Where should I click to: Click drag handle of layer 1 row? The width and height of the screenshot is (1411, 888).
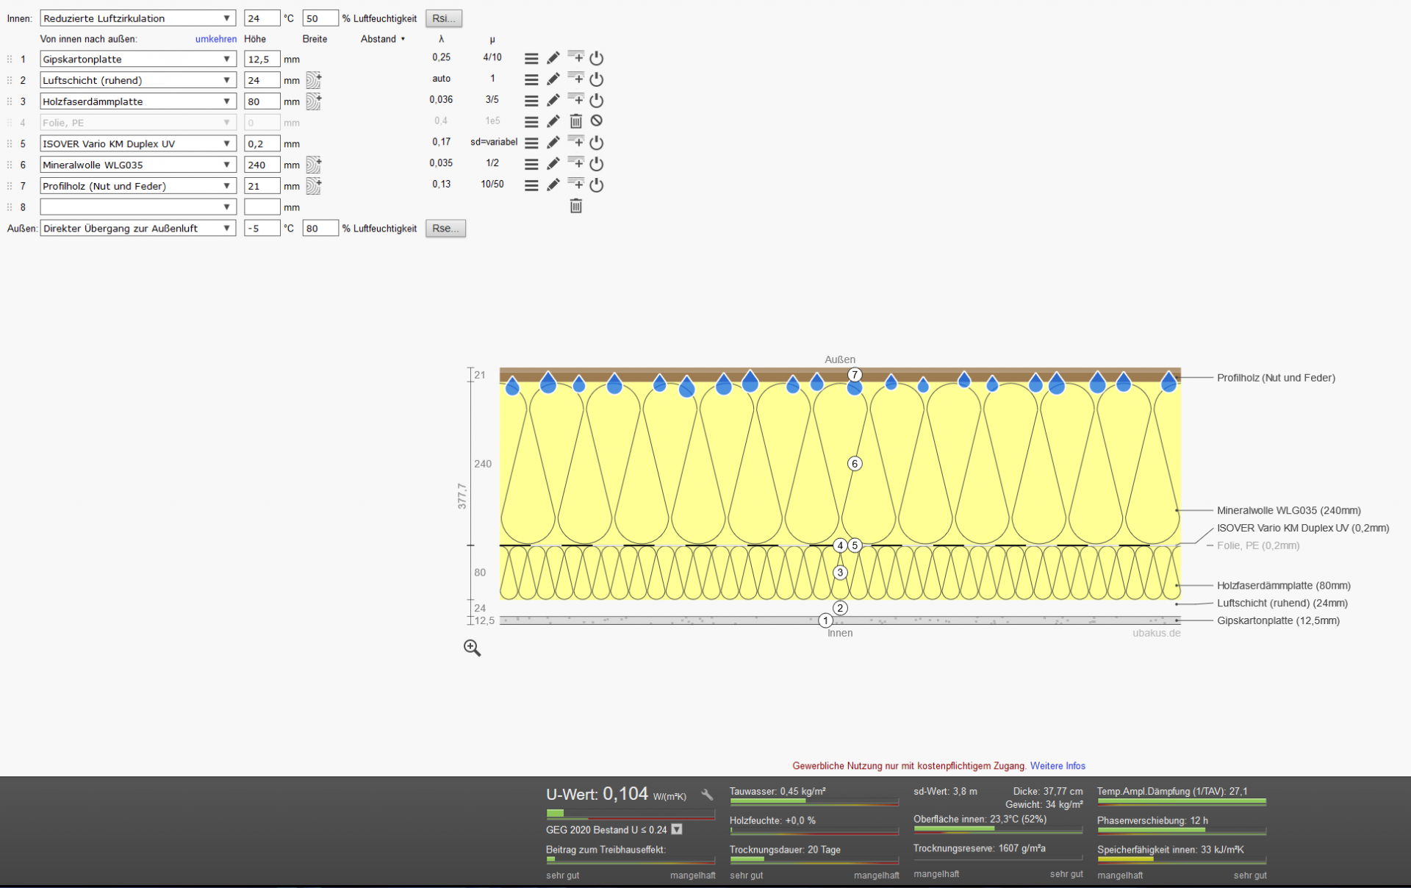10,59
